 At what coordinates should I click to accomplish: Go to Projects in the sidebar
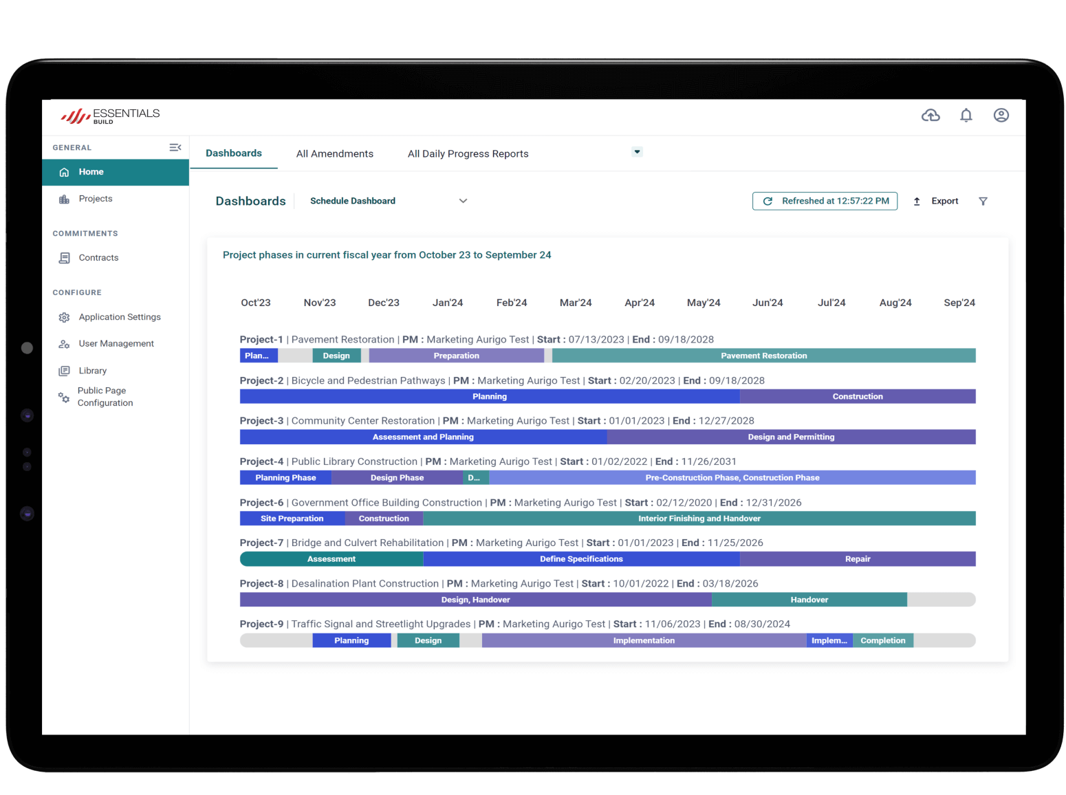click(x=95, y=199)
